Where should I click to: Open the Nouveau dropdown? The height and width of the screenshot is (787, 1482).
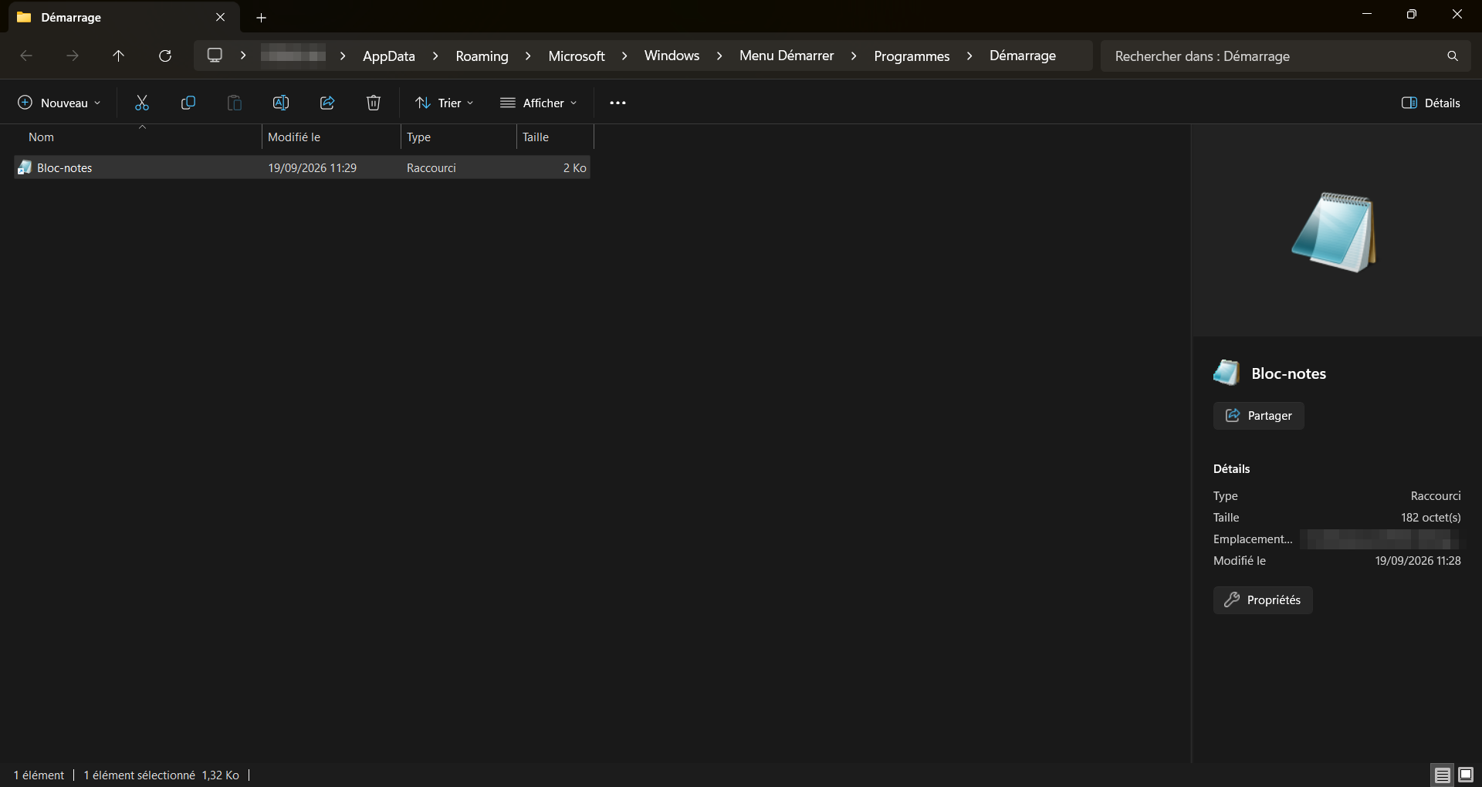[x=59, y=103]
